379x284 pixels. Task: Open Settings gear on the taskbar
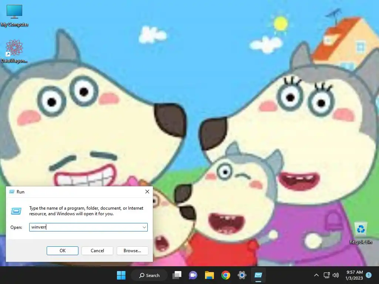[x=242, y=275]
